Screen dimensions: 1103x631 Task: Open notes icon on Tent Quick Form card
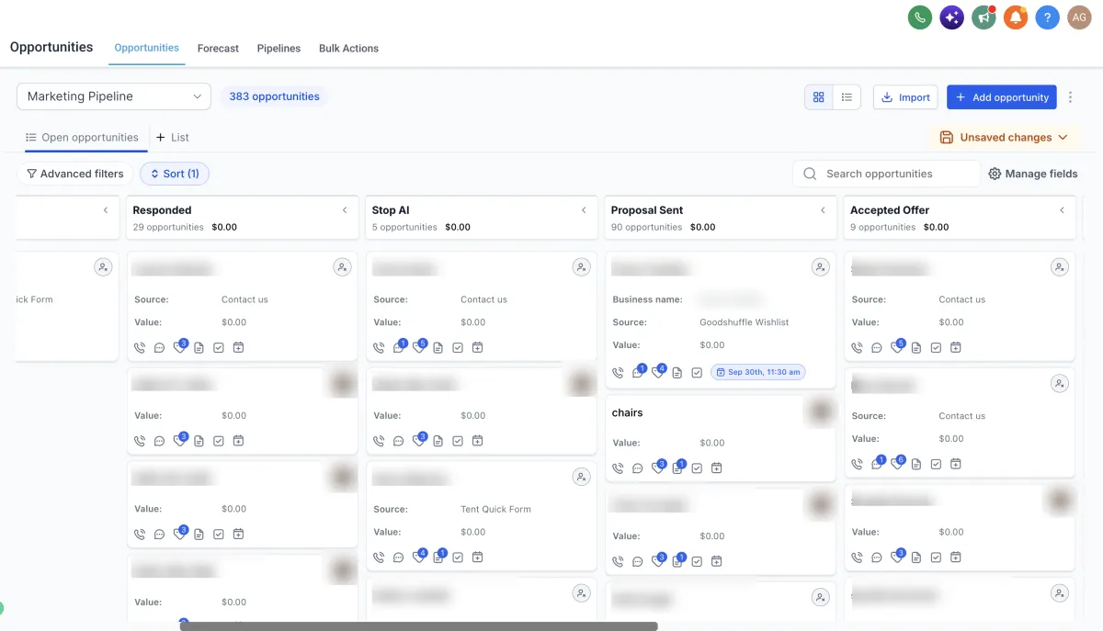point(438,557)
